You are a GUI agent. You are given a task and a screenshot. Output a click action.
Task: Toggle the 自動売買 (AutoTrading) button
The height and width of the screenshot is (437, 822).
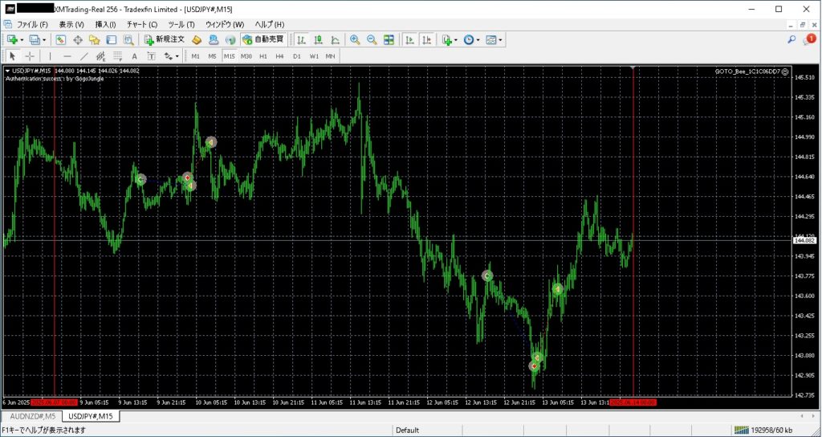pyautogui.click(x=263, y=39)
